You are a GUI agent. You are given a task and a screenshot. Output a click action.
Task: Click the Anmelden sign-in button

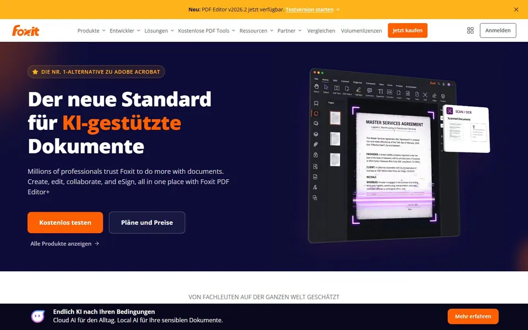(x=498, y=30)
